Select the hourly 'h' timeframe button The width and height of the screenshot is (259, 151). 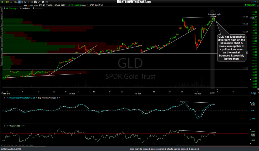tap(19, 2)
